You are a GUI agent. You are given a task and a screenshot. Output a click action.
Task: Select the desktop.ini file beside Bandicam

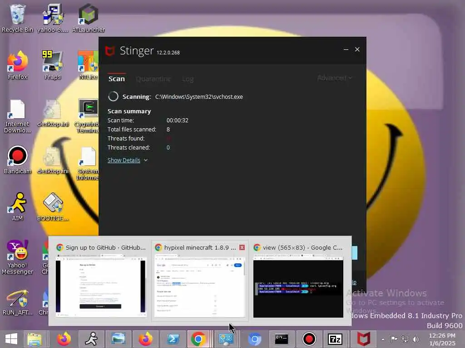click(x=53, y=160)
